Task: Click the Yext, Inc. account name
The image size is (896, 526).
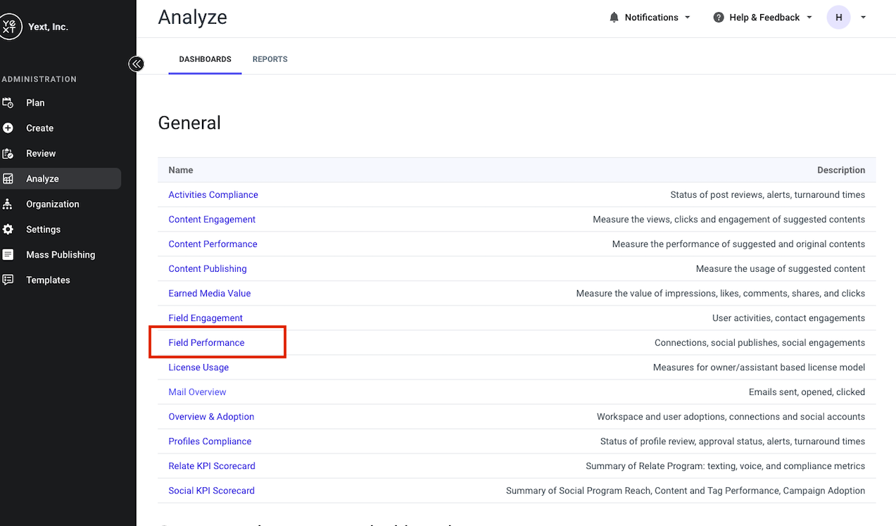Action: pos(48,27)
